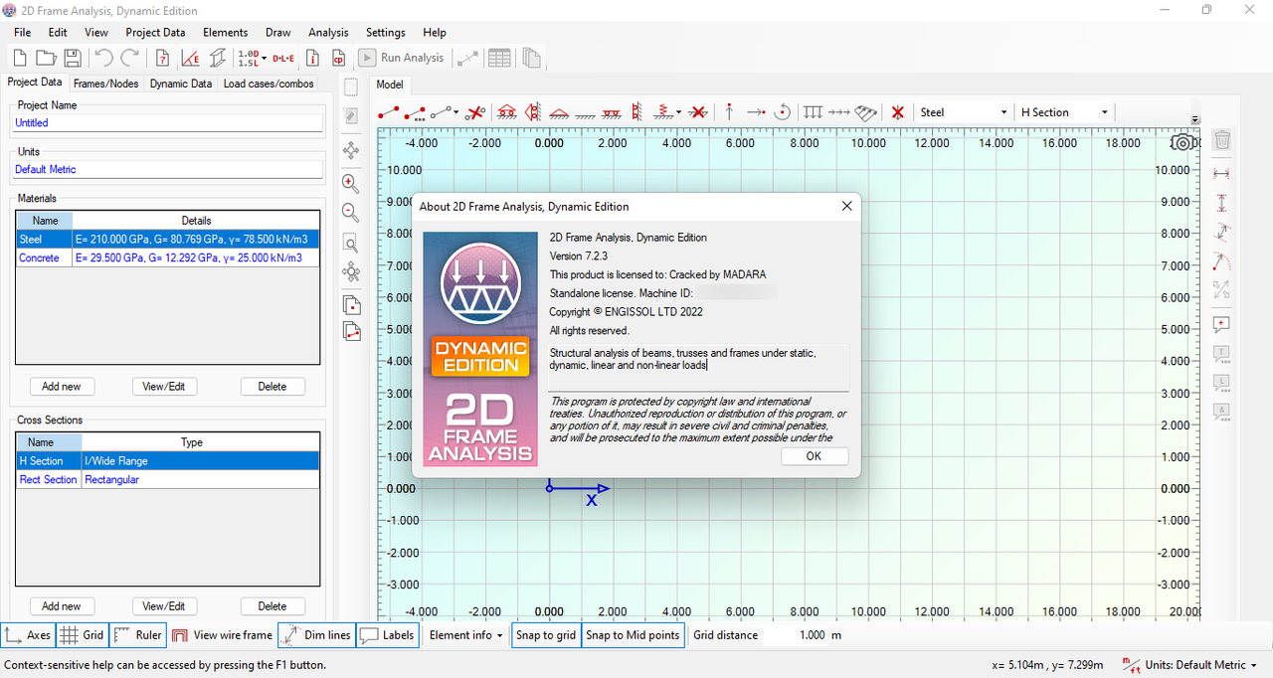Toggle Snap to grid

[546, 635]
